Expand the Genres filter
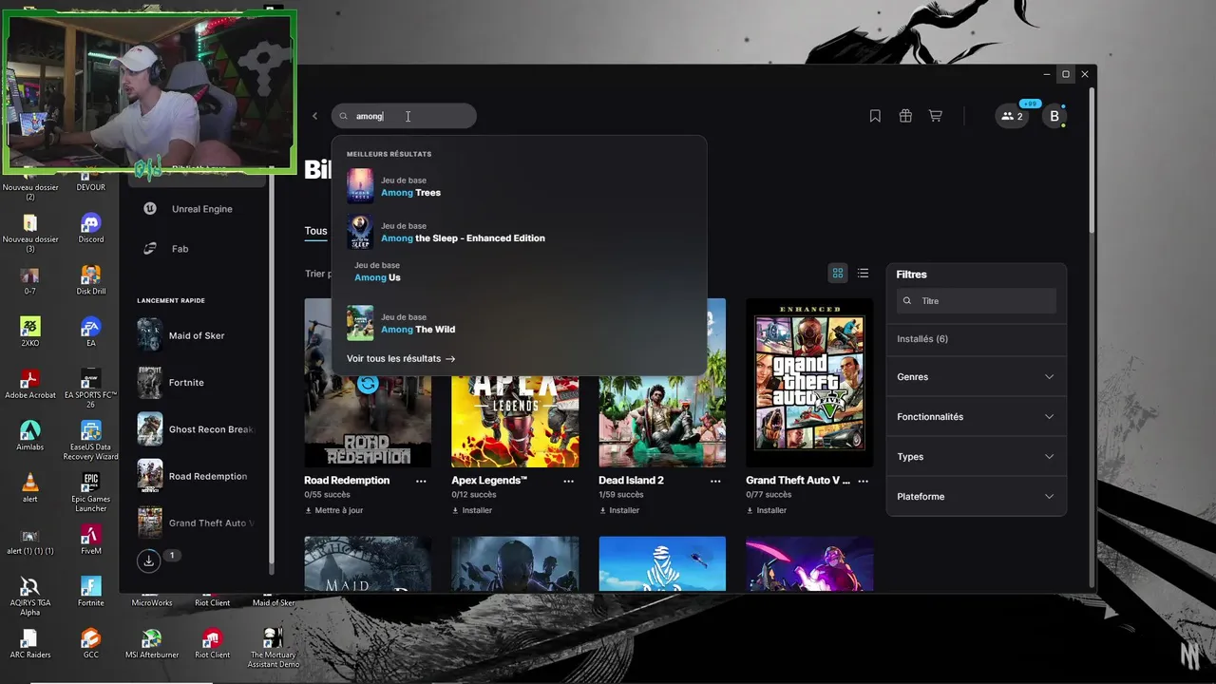 pos(976,377)
